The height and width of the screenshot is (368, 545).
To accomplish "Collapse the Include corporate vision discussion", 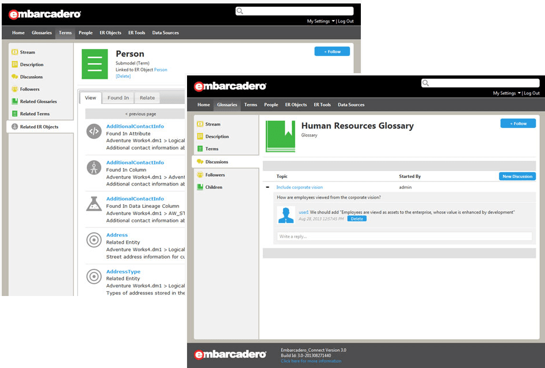I will pyautogui.click(x=268, y=187).
